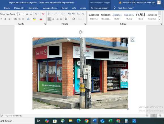Image resolution: width=164 pixels, height=124 pixels.
Task: Click the proofing book icon in status bar
Action: click(1, 116)
